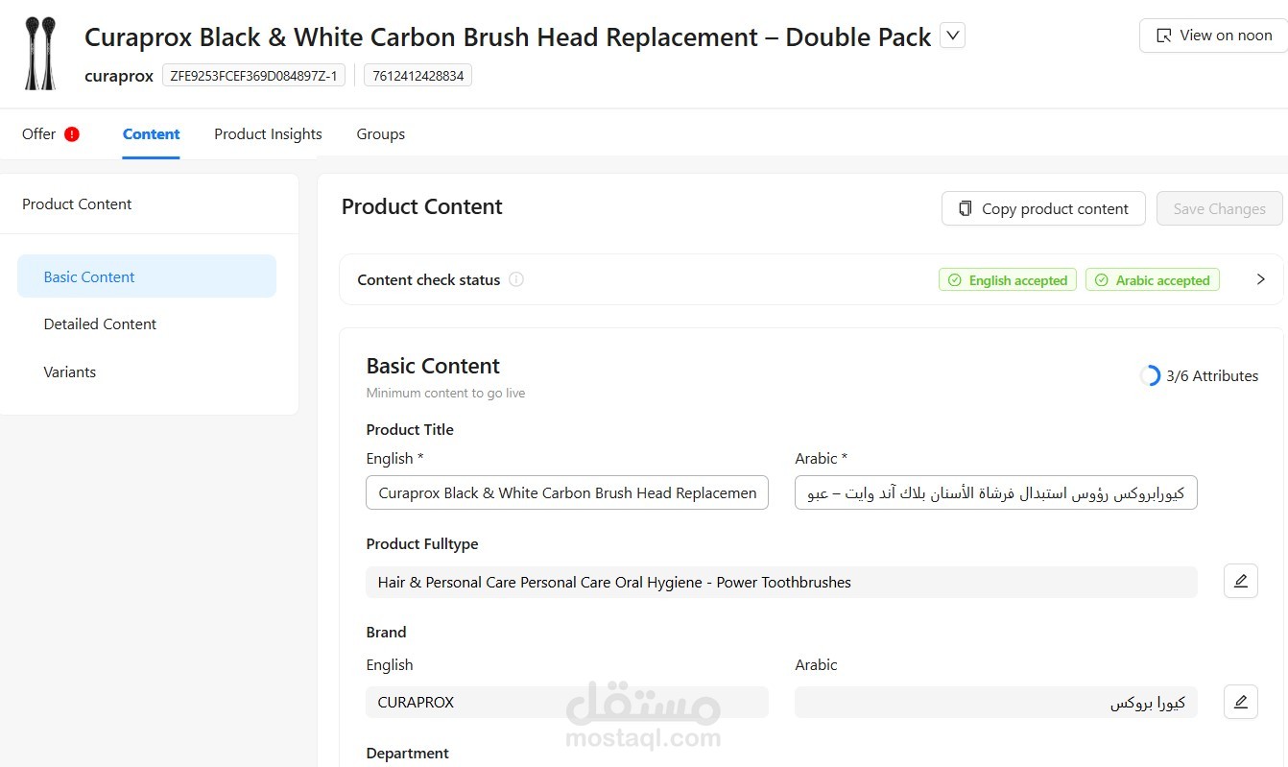Screen dimensions: 1288x767
Task: Click the Save Changes button
Action: tap(1220, 208)
